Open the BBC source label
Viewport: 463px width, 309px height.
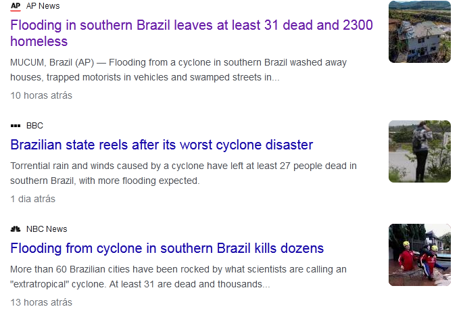[34, 126]
